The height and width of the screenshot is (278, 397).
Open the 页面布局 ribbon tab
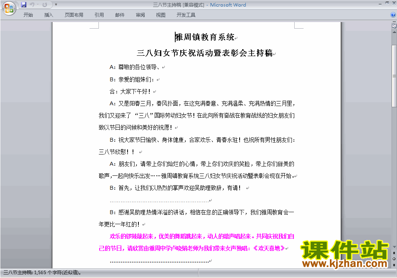[x=74, y=15]
